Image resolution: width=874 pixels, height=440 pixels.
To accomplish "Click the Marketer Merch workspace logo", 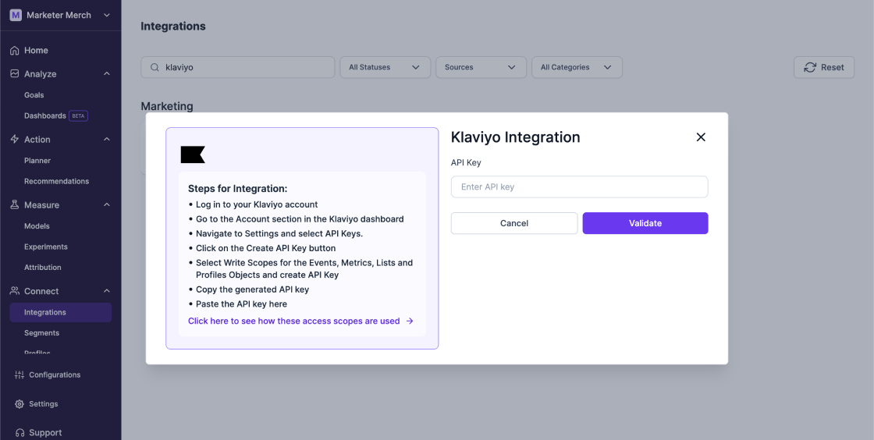I will [x=16, y=15].
